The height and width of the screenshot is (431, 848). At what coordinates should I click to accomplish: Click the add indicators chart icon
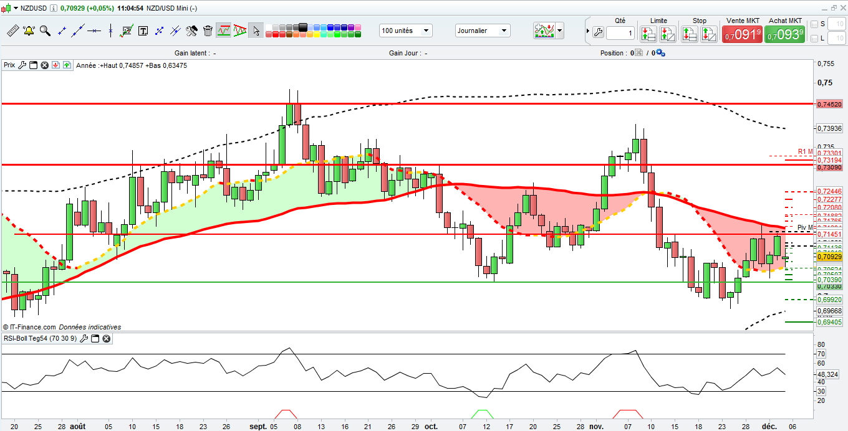[544, 31]
